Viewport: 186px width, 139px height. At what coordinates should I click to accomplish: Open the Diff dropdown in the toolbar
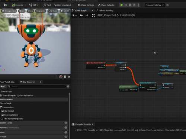click(33, 5)
